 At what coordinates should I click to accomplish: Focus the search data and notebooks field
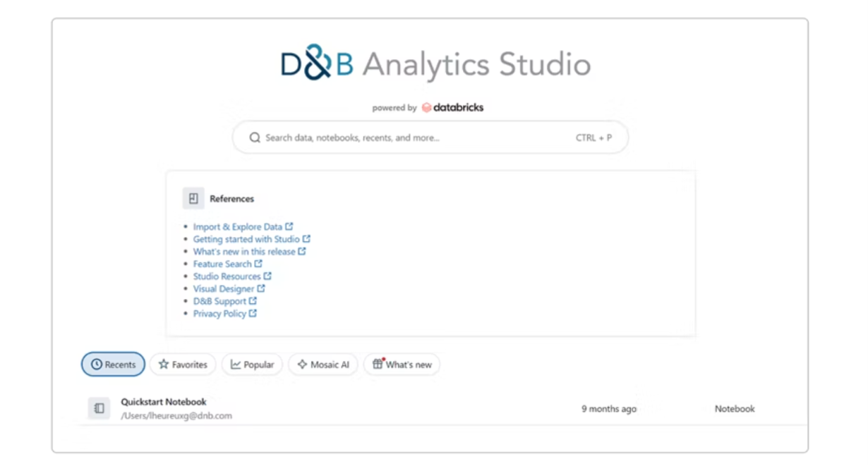(x=430, y=138)
